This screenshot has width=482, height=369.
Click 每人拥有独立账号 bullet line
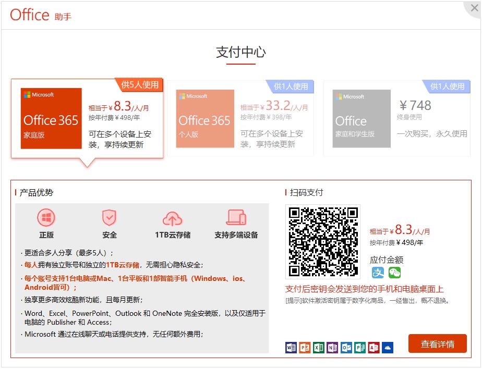click(113, 265)
